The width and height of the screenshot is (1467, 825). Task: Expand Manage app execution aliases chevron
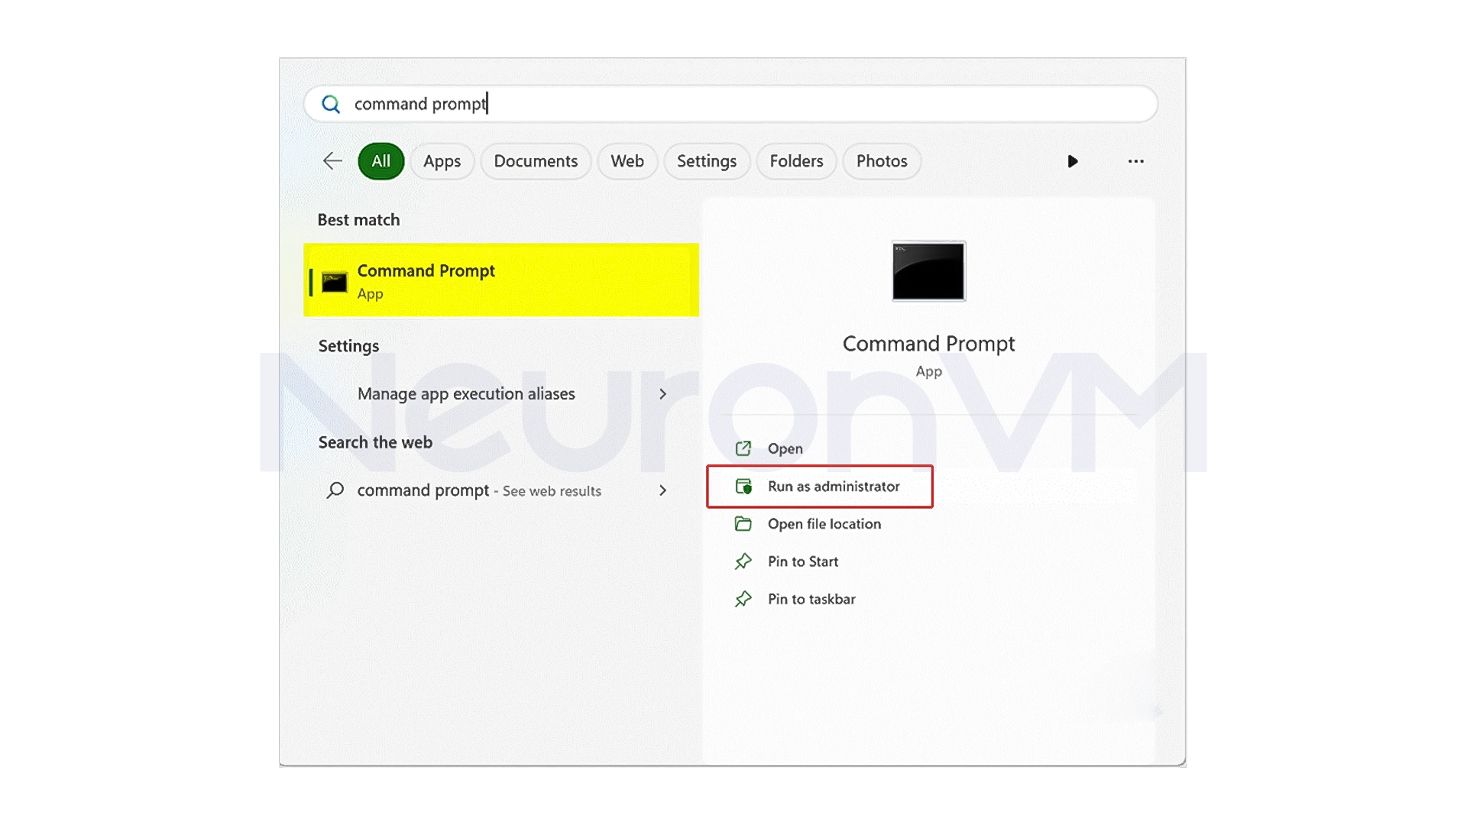(x=662, y=394)
